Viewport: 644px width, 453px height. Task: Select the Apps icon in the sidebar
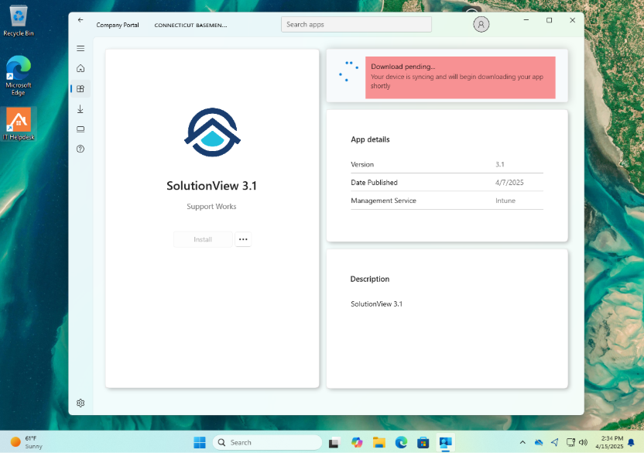coord(80,88)
